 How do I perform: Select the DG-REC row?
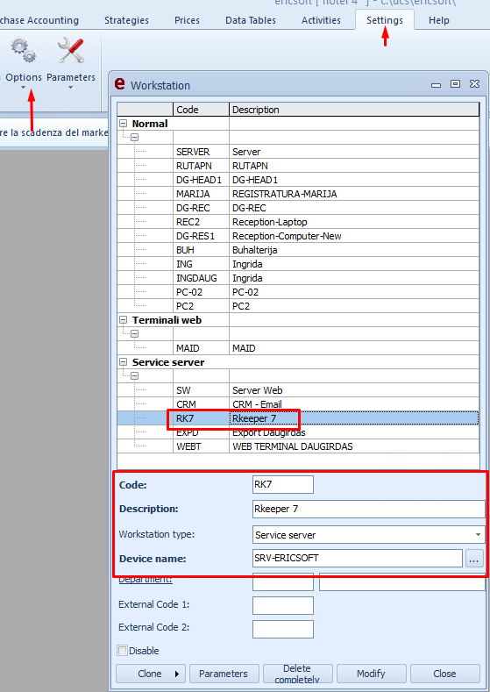(x=298, y=208)
